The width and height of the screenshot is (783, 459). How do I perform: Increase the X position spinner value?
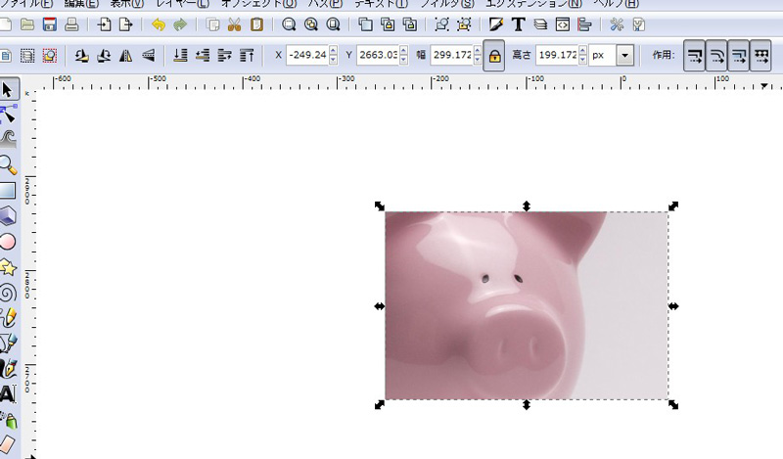pos(334,51)
